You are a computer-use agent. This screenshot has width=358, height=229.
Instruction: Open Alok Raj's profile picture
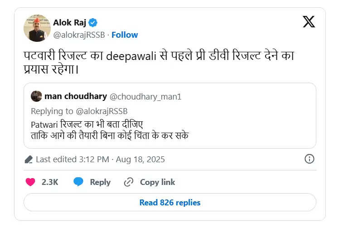[37, 28]
